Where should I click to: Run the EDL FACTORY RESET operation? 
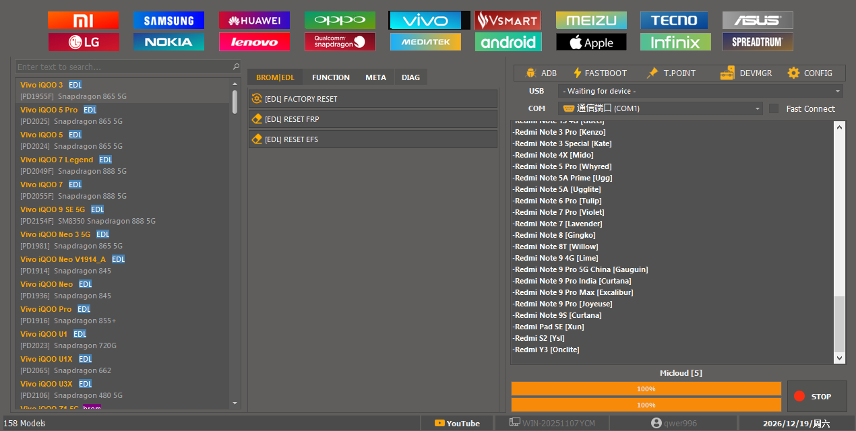(373, 99)
